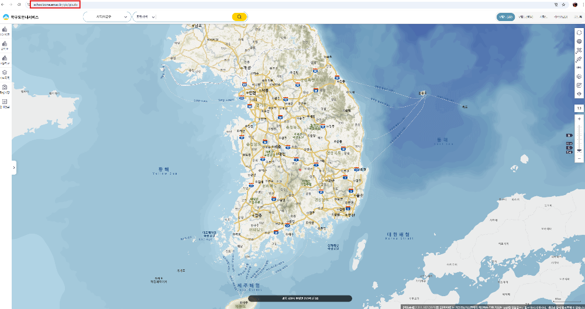Click the browser address bar URL
Screen dimensions: 585x309
click(x=56, y=5)
